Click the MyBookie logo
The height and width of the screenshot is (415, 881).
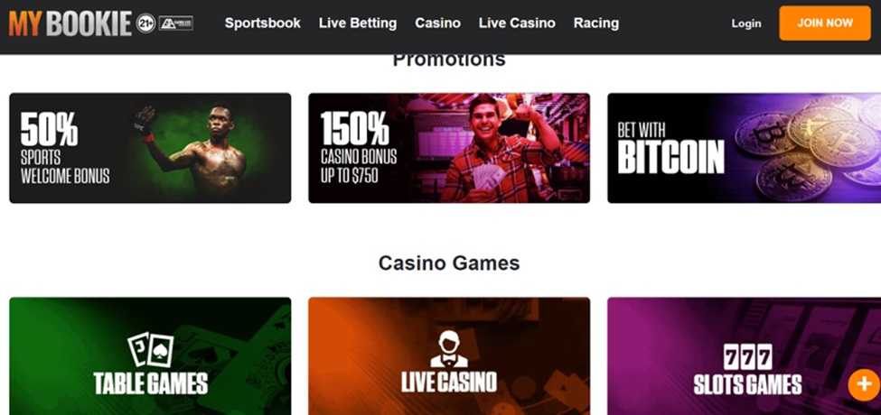point(70,23)
